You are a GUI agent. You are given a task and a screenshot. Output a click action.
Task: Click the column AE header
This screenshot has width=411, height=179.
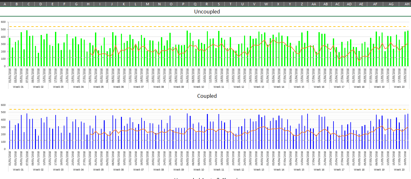coord(361,4)
